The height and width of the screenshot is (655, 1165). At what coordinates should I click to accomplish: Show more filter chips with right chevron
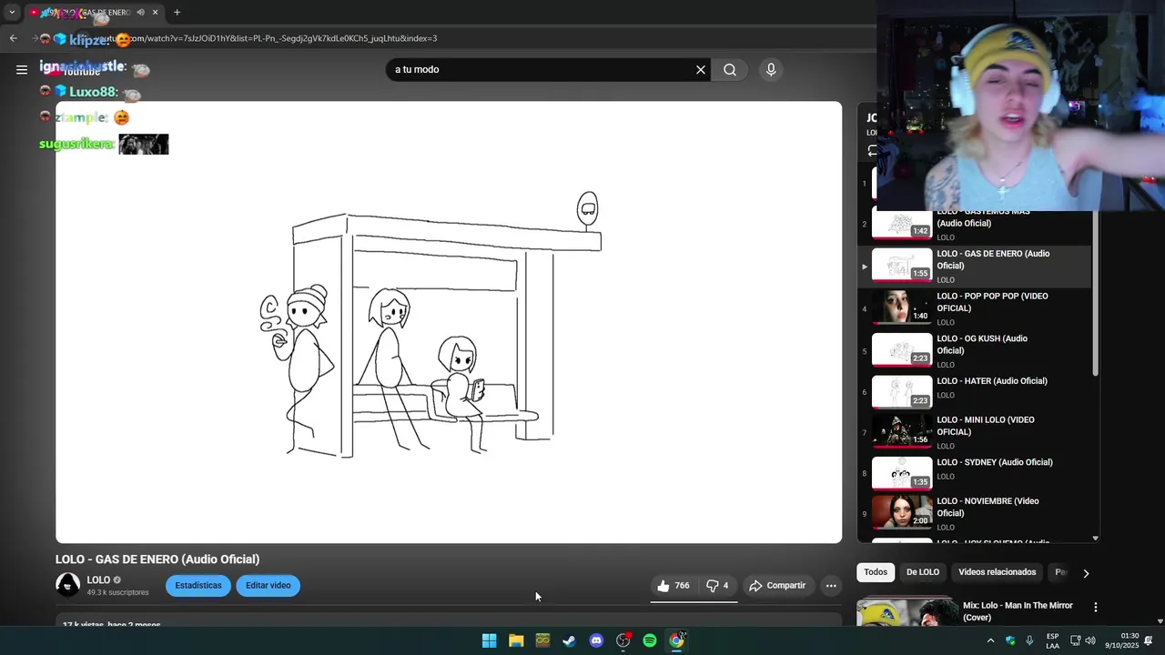tap(1085, 573)
